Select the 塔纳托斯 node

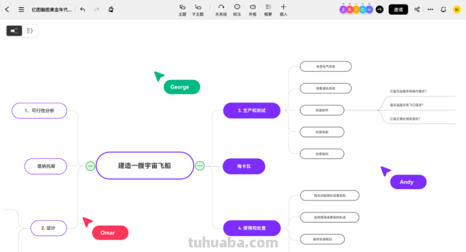point(46,166)
